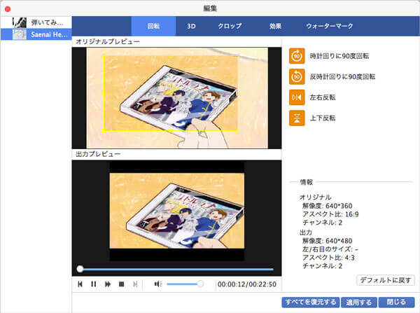The image size is (420, 313).
Task: Adjust the volume slider
Action: click(184, 284)
